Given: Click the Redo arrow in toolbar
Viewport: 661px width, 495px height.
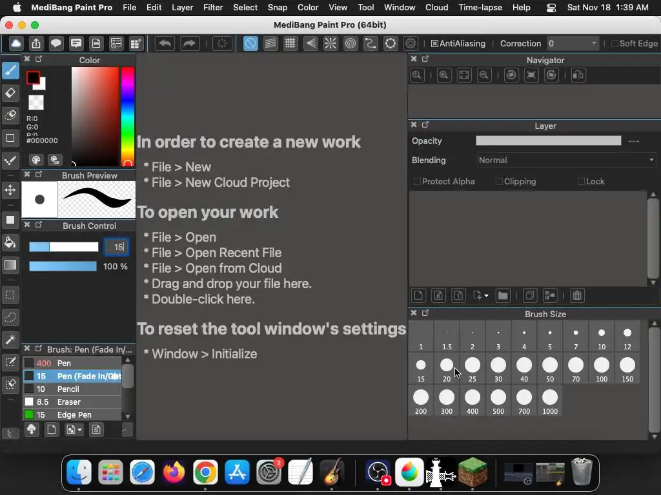Looking at the screenshot, I should tap(189, 43).
